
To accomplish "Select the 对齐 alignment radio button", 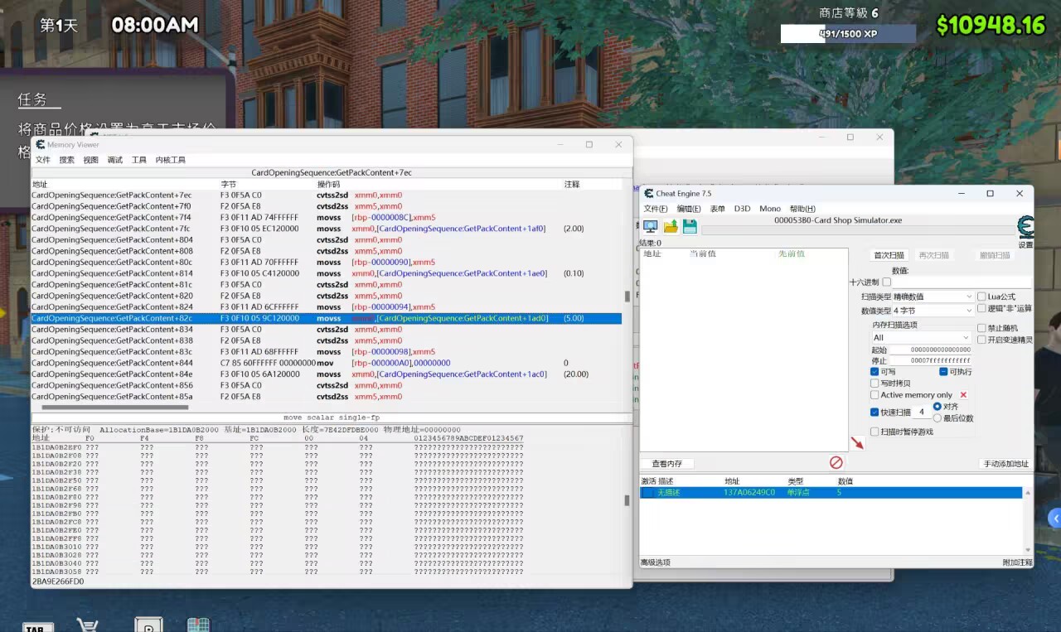I will click(937, 407).
